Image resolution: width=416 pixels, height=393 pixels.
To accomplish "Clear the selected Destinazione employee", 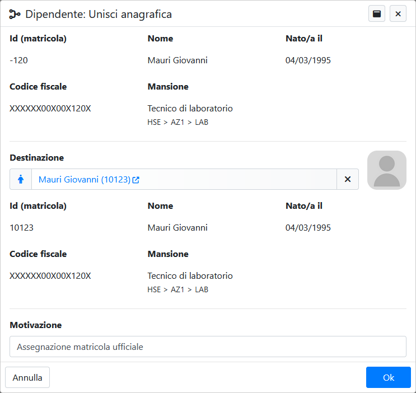I will point(347,179).
